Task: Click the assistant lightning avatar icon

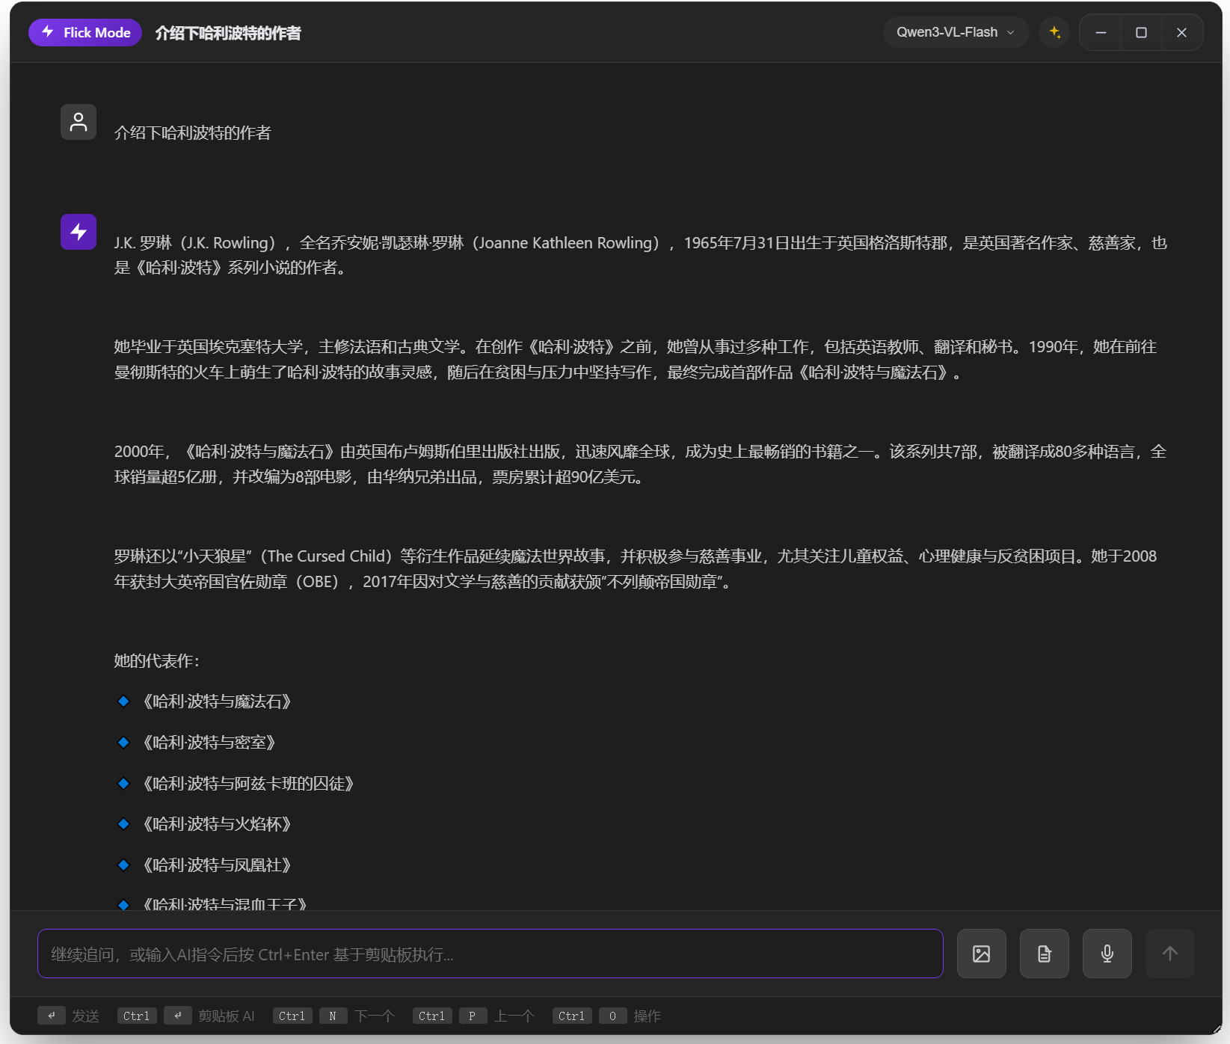Action: coord(79,232)
